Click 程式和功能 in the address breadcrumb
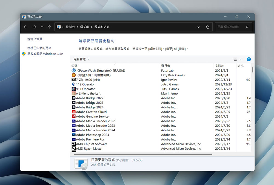Image resolution: width=274 pixels, height=185 pixels. (102, 27)
